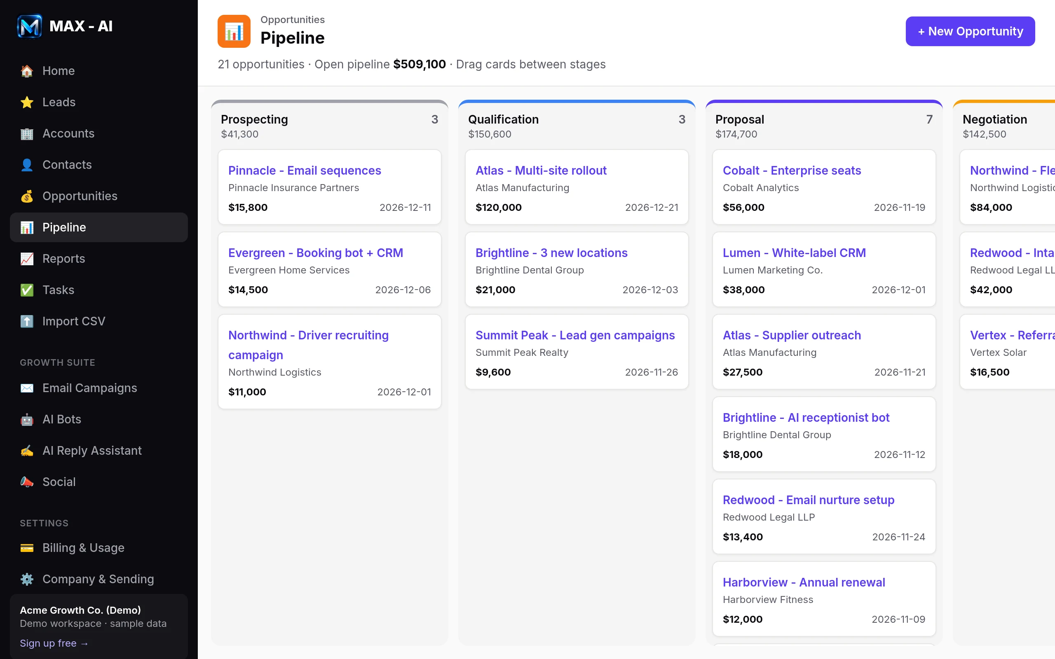Click the MAX - AI logo icon
The image size is (1055, 659).
click(x=30, y=26)
